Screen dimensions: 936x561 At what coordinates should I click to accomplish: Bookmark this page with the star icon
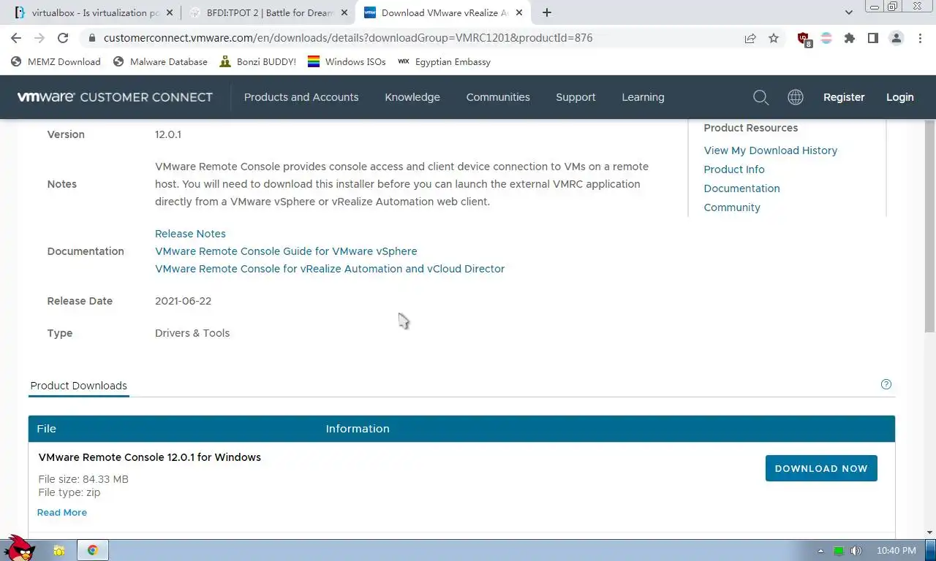[774, 38]
